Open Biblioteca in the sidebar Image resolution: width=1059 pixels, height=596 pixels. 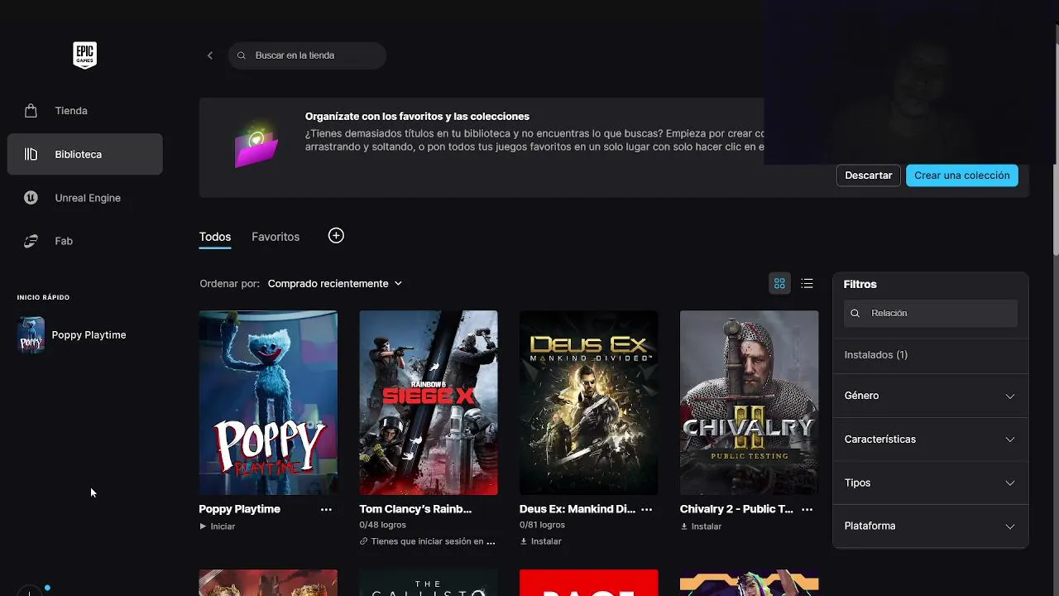[84, 155]
